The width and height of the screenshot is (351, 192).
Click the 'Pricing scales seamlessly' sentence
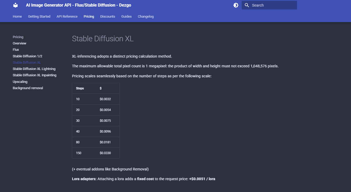[142, 76]
